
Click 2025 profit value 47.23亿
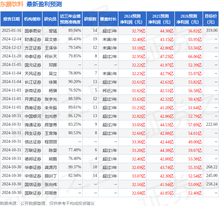pos(167,57)
